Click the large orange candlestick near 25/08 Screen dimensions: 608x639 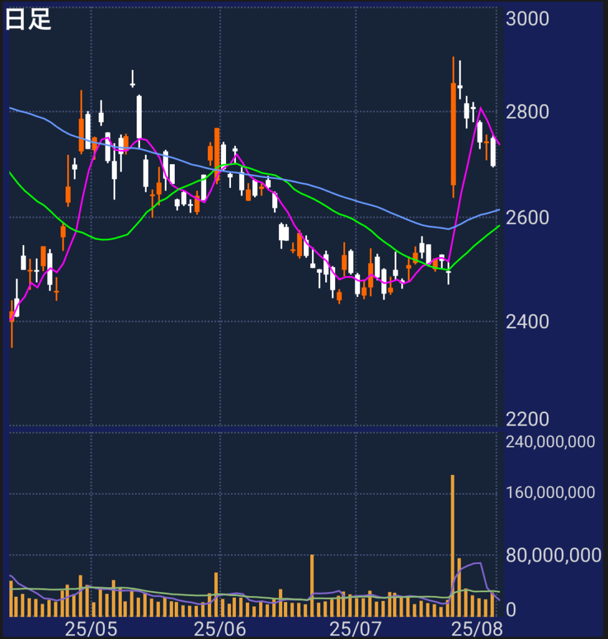pyautogui.click(x=453, y=127)
